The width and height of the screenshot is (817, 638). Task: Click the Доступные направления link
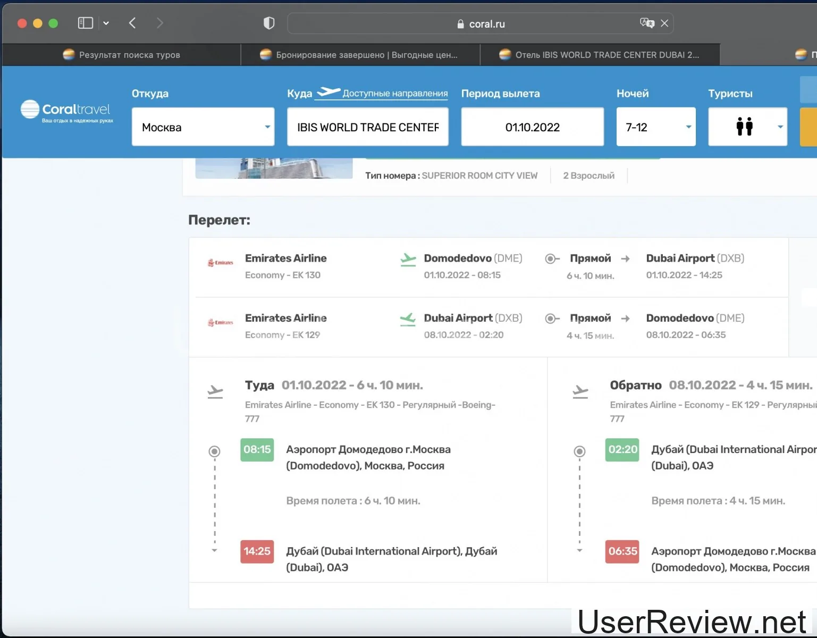394,94
